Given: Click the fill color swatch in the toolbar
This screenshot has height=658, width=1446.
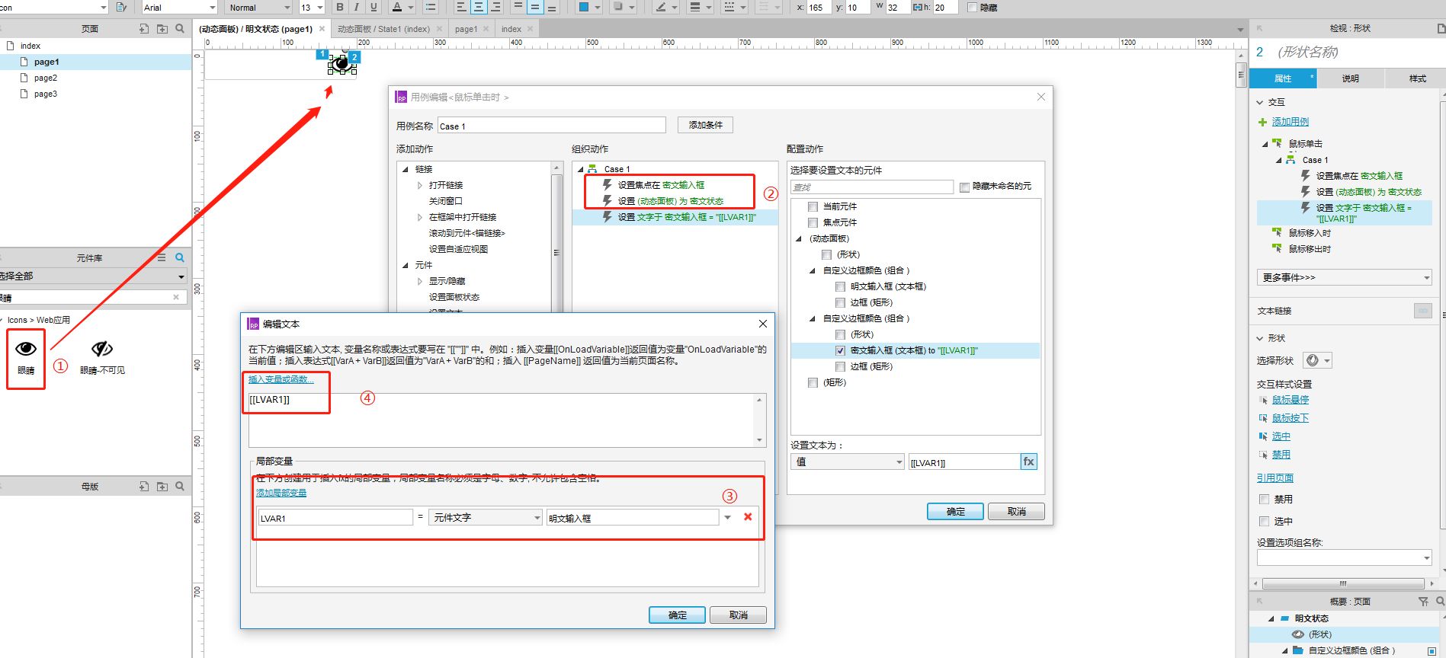Looking at the screenshot, I should pyautogui.click(x=584, y=7).
